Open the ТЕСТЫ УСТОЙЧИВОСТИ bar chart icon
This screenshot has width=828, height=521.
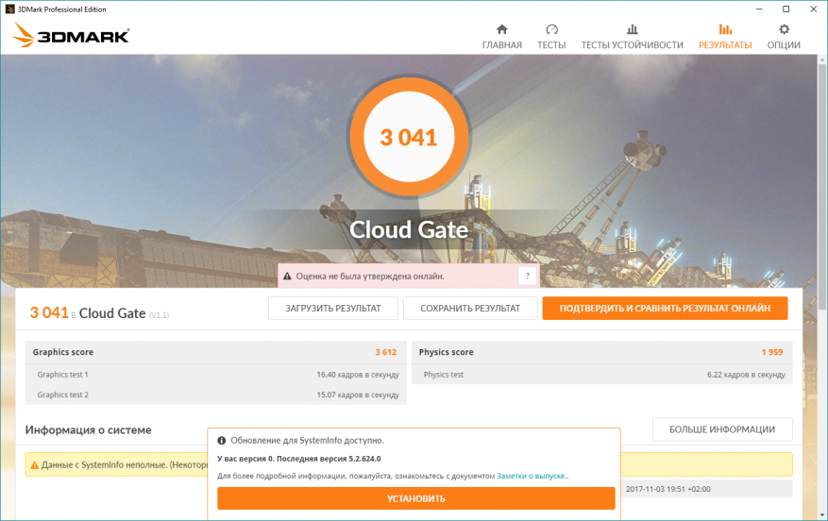click(632, 29)
